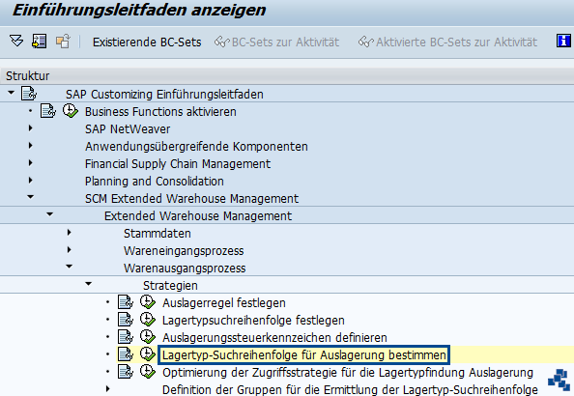Collapse Extended Warehouse Management sub-node

point(50,214)
